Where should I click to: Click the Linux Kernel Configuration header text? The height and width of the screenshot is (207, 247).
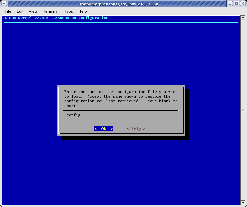pos(56,18)
